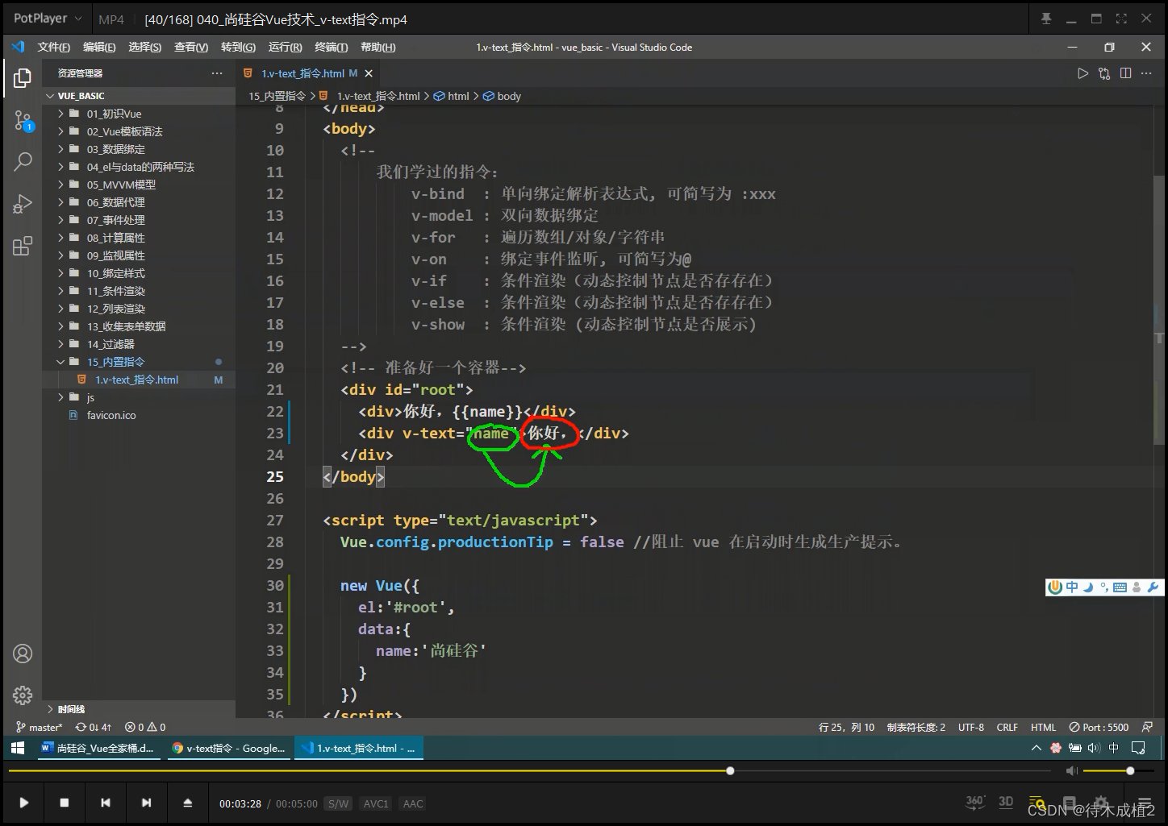Open the 查看(V) menu

[191, 48]
